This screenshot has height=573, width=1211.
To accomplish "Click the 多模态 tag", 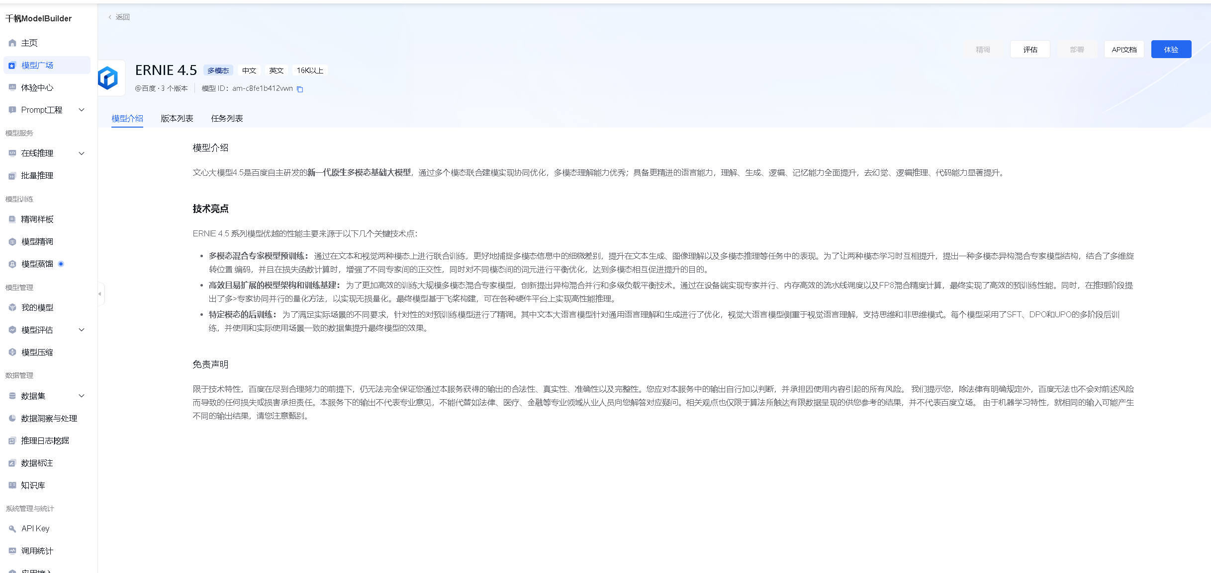I will (218, 71).
